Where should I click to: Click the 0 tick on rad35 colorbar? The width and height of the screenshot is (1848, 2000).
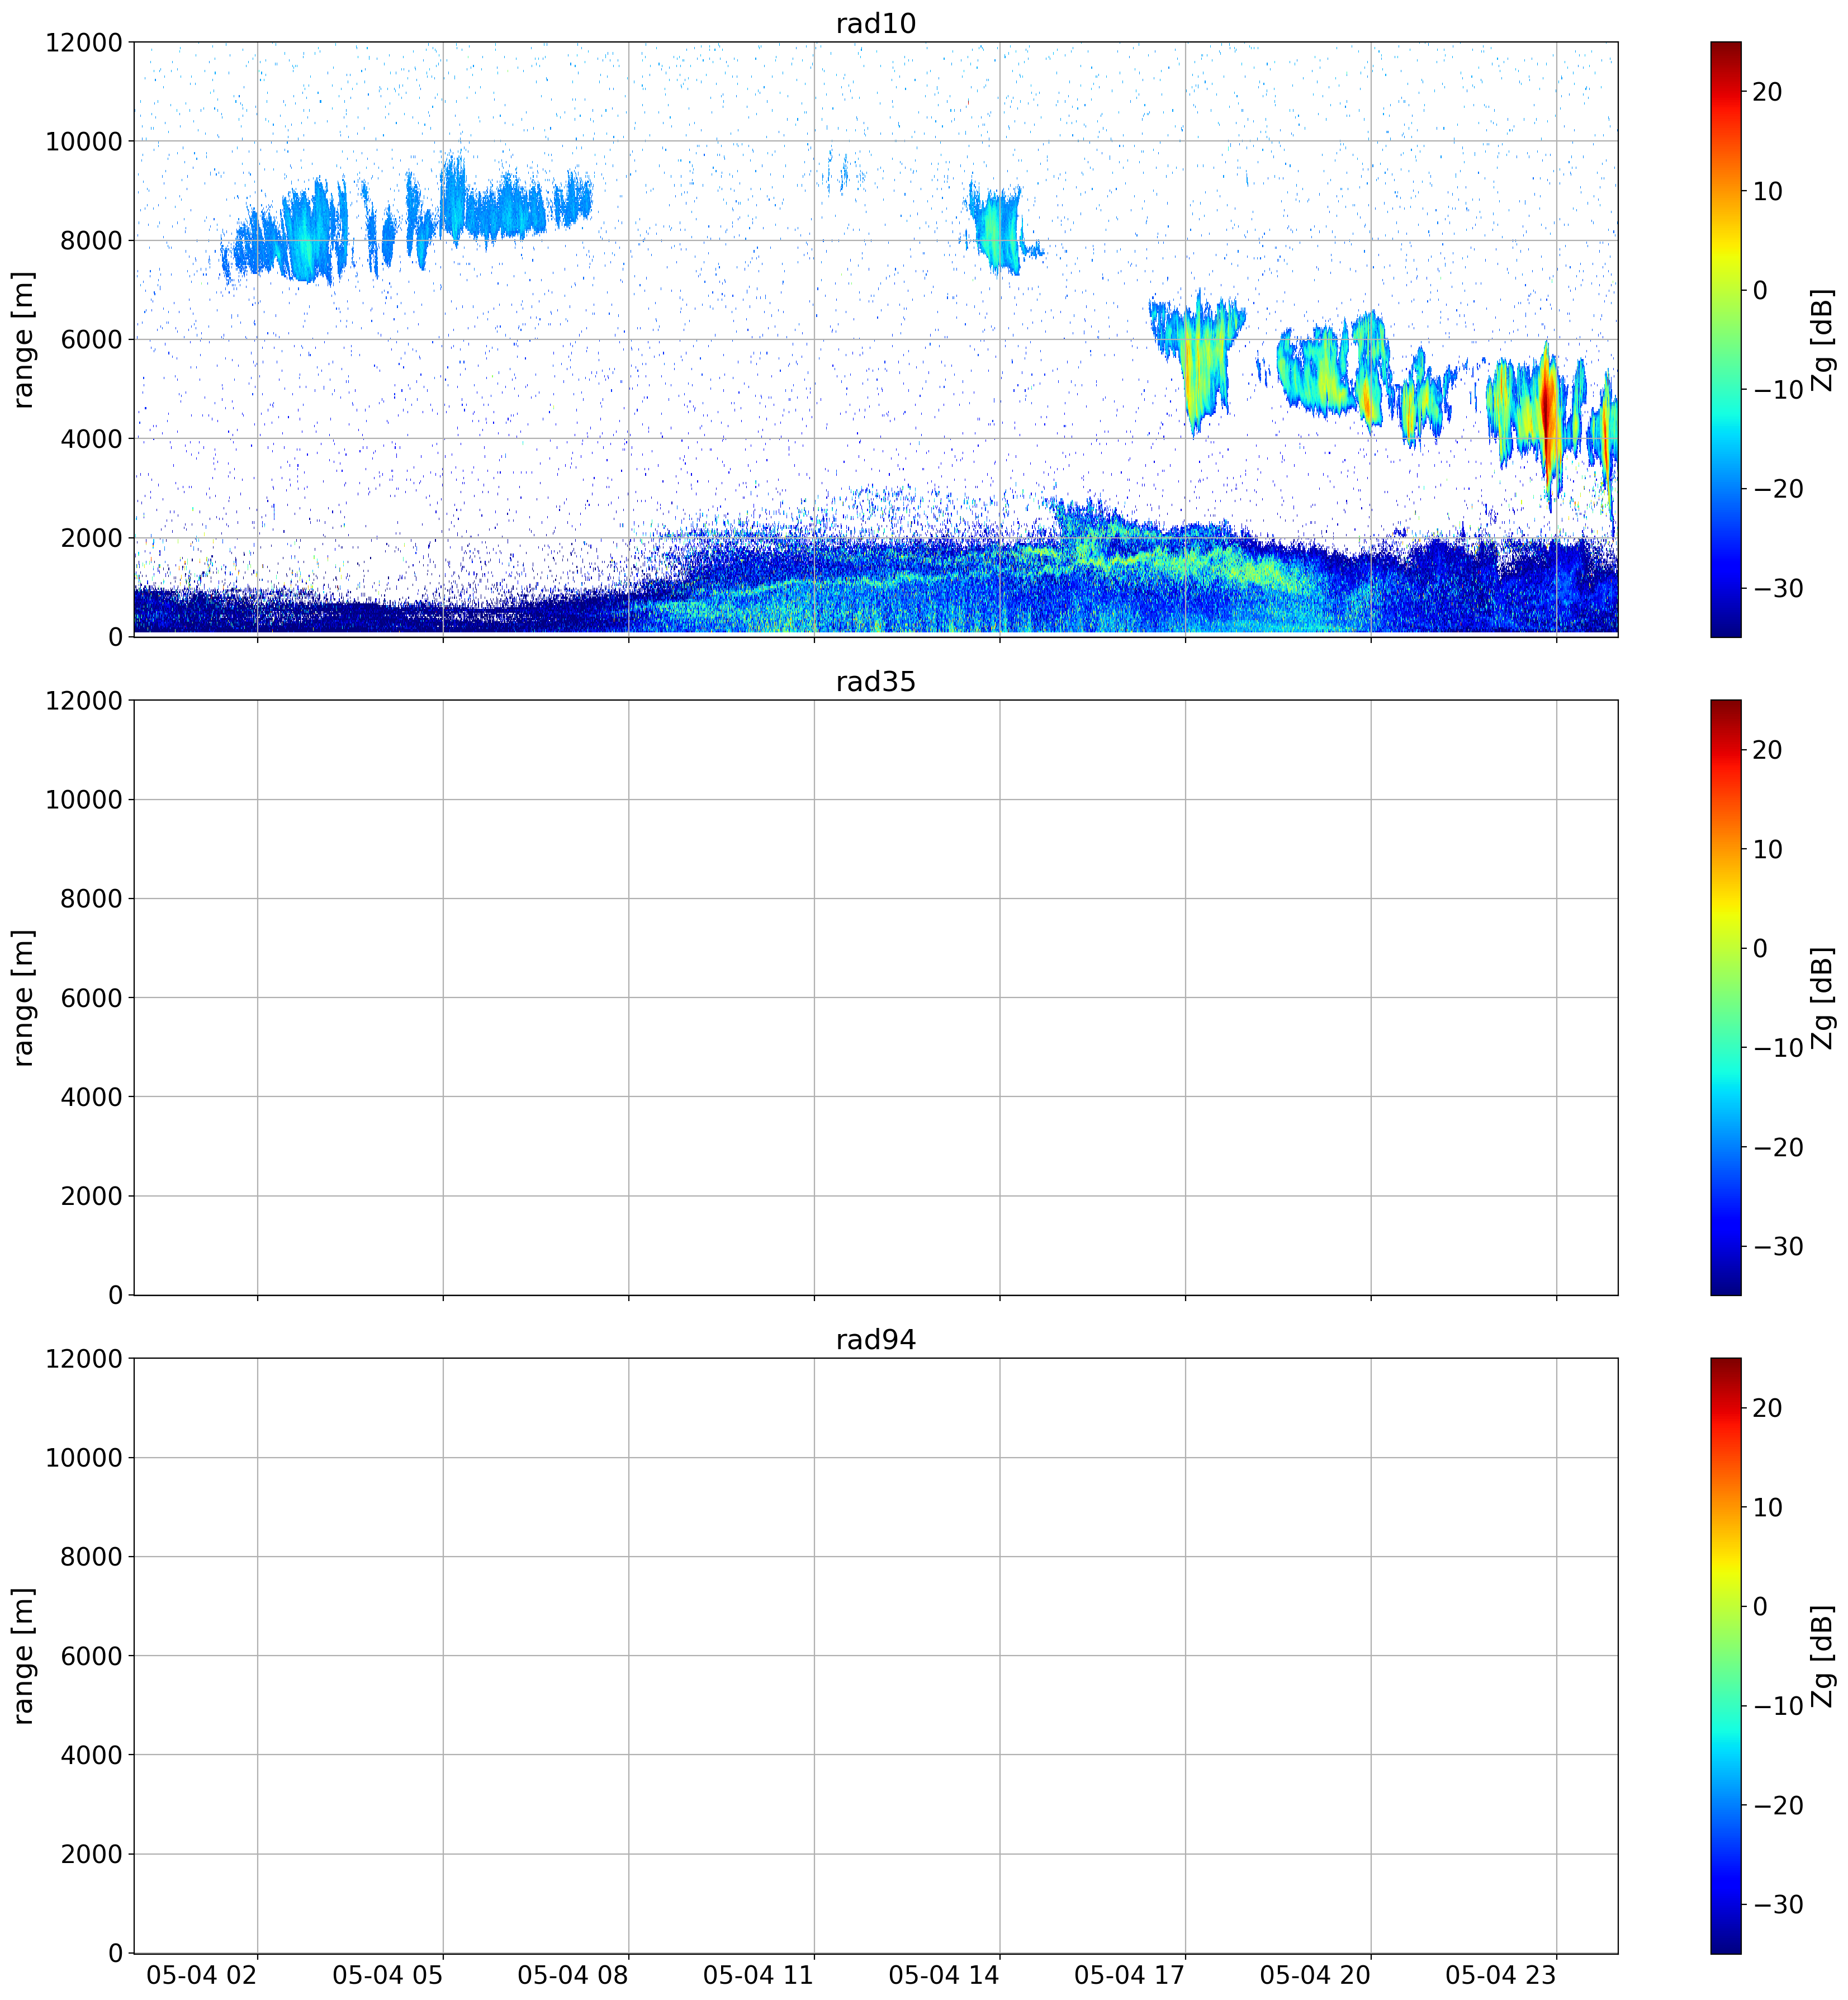coord(1760,948)
